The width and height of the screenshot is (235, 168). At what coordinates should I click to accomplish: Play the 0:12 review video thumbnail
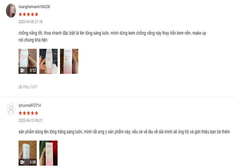28,61
